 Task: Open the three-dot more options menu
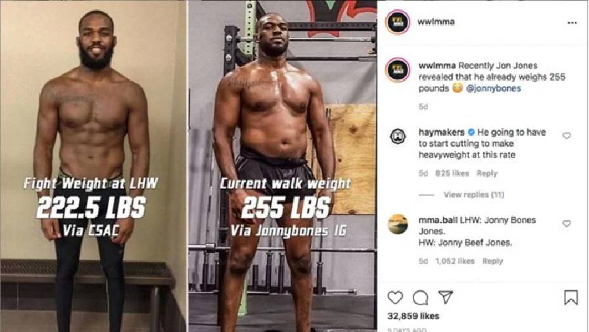[x=572, y=23]
